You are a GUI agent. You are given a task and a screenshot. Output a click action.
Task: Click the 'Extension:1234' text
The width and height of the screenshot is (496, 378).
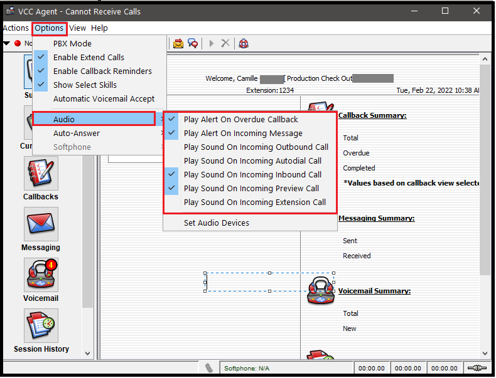[270, 91]
